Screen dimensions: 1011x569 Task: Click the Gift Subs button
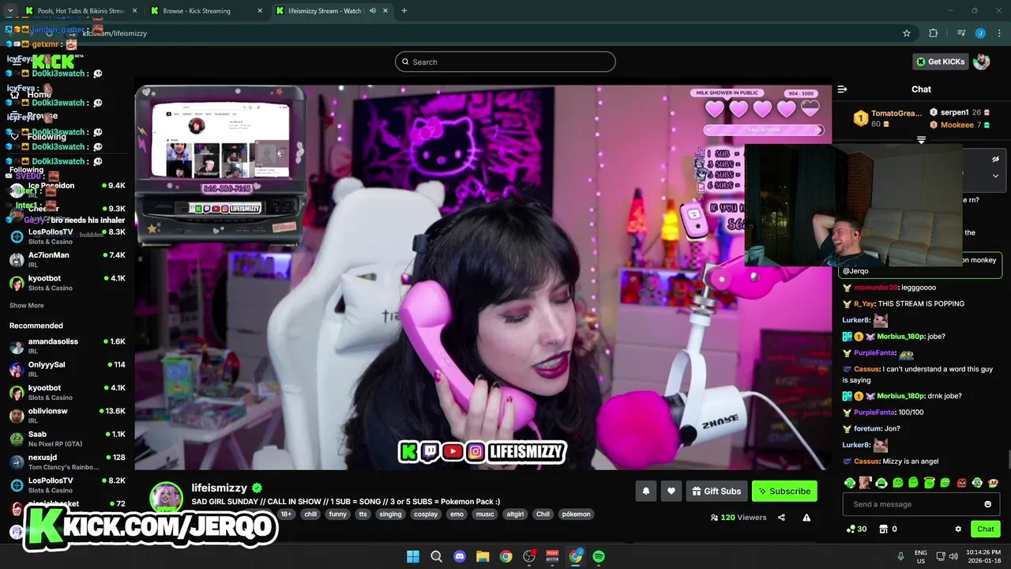point(716,491)
